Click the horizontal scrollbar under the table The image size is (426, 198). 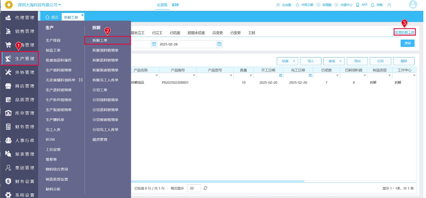pyautogui.click(x=217, y=181)
